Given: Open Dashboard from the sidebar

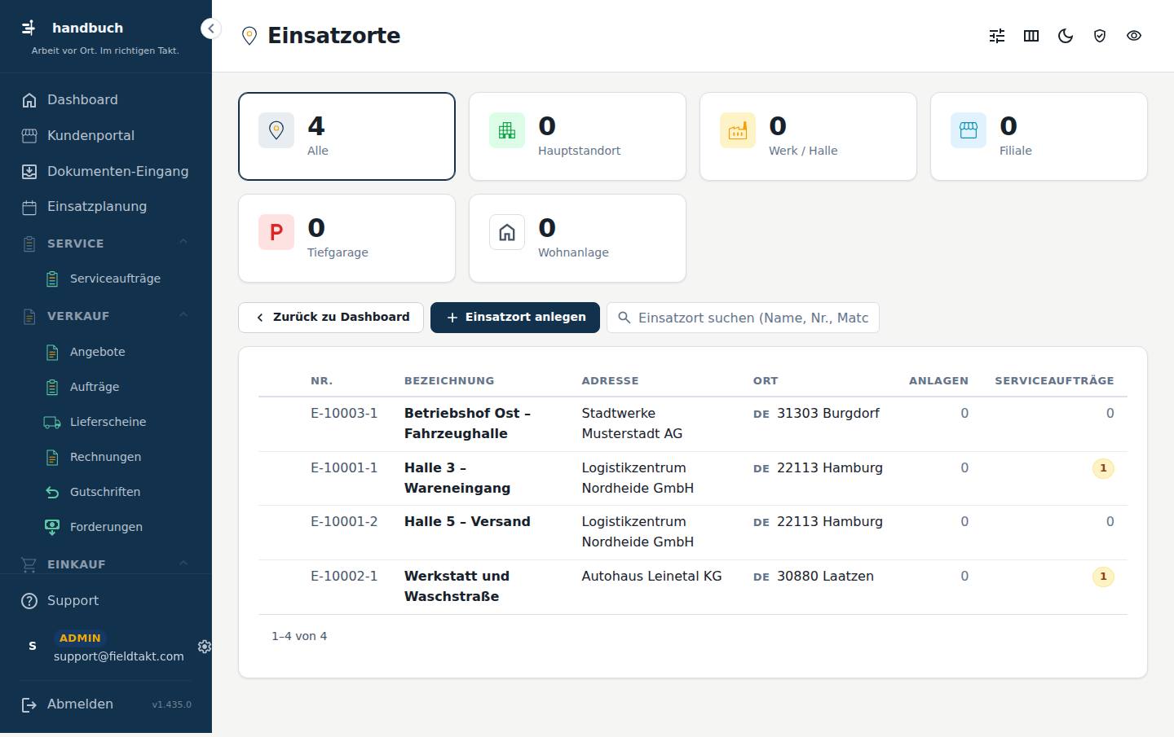Looking at the screenshot, I should (106, 100).
